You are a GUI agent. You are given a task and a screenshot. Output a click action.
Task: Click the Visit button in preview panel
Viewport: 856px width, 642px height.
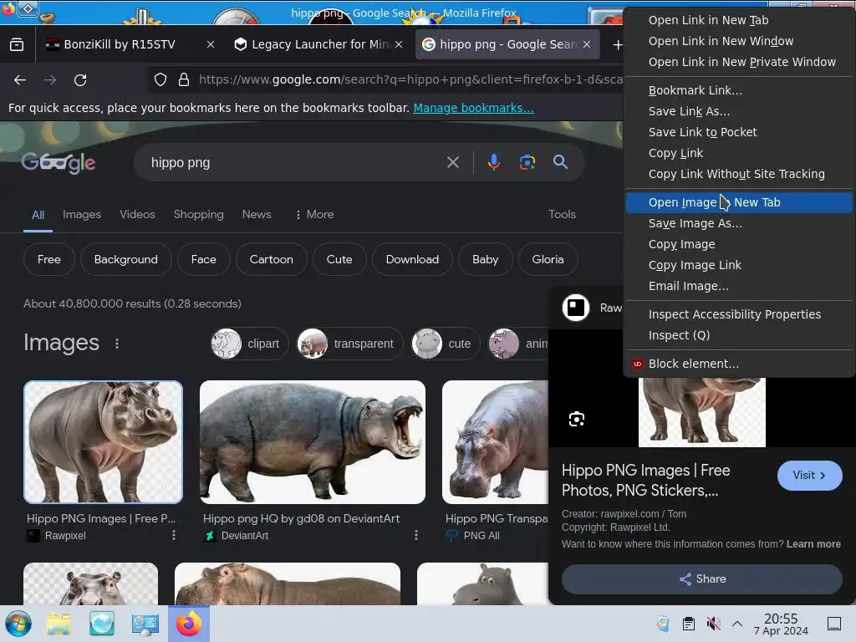(809, 476)
